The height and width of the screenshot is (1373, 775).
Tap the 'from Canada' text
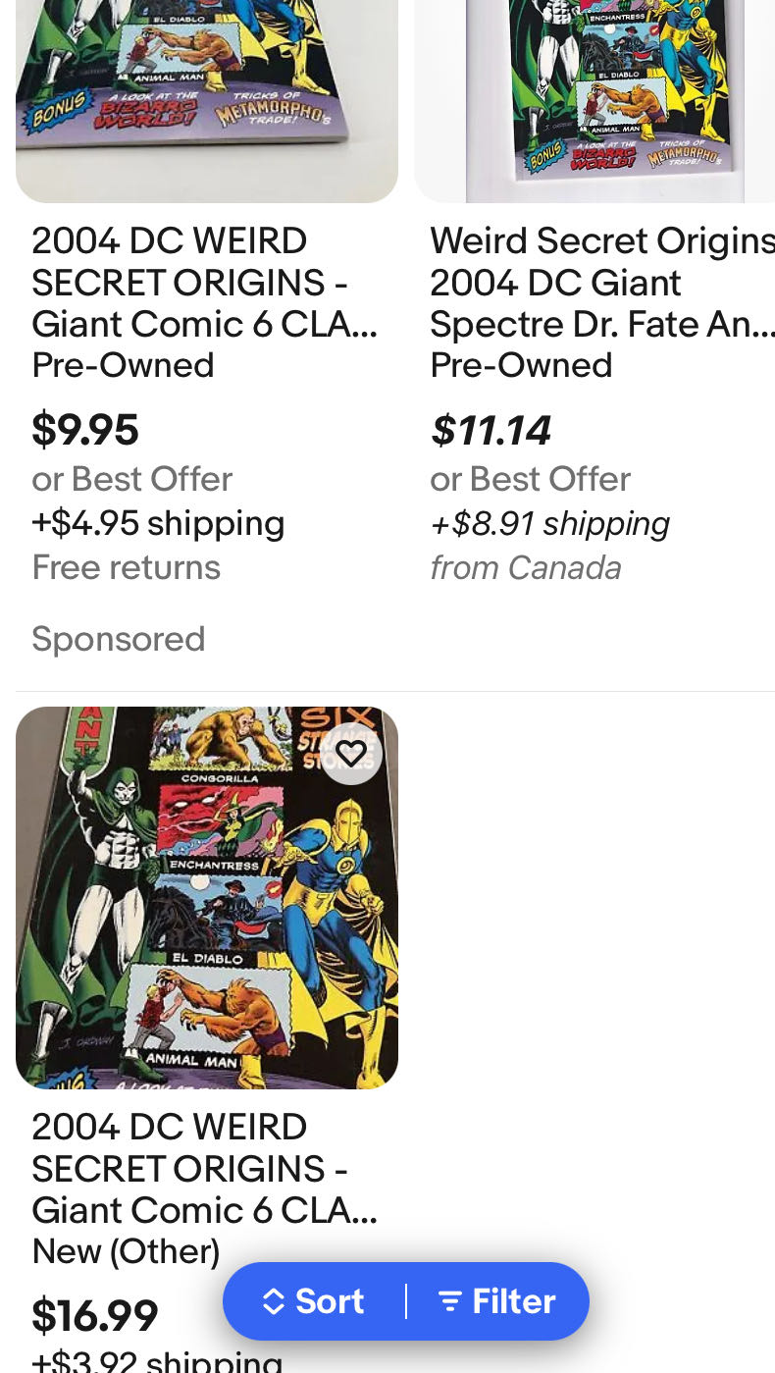coord(525,567)
